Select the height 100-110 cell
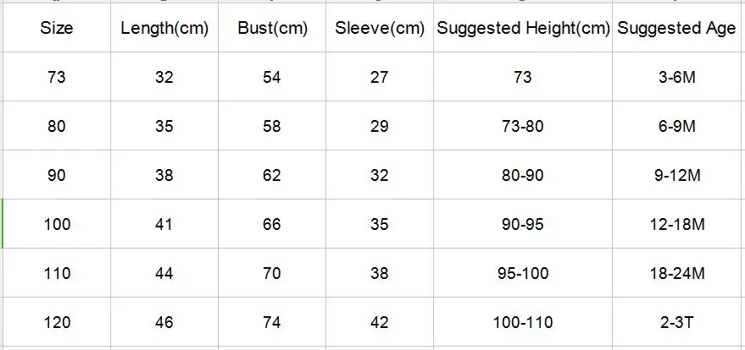 (x=523, y=323)
